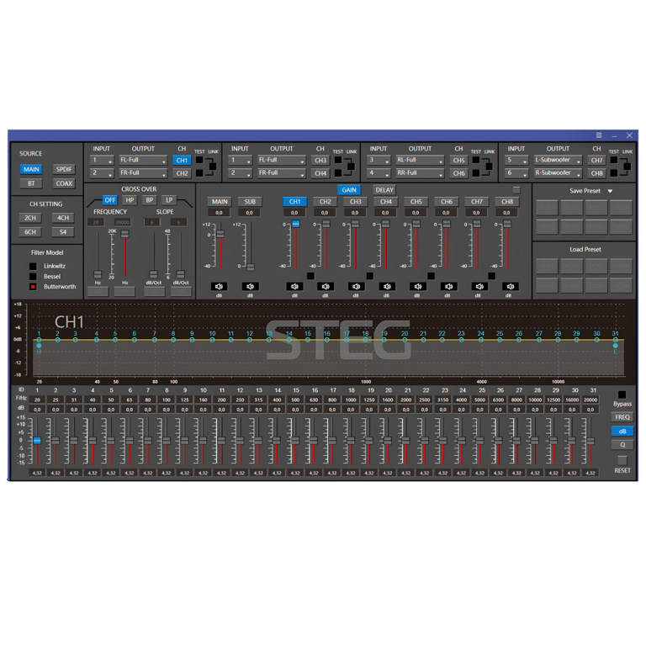
Task: Toggle TEST box for CH1
Action: (x=199, y=160)
